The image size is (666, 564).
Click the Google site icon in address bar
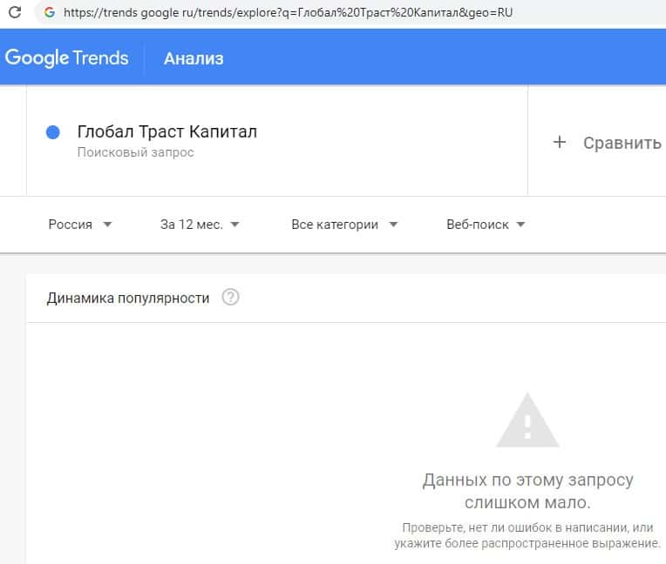(x=49, y=13)
